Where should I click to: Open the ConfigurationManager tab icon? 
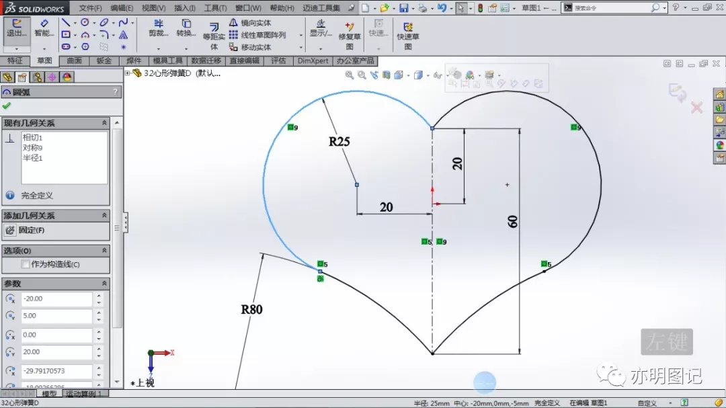[37, 77]
